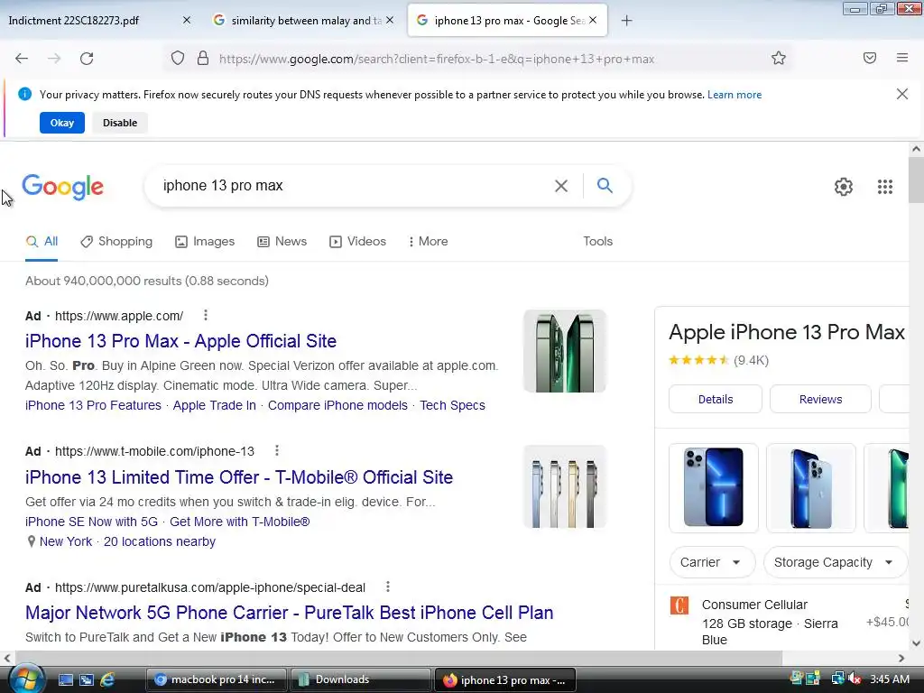Screen dimensions: 924x693
Task: Open Major Network 5G PureTalk link
Action: [x=290, y=613]
